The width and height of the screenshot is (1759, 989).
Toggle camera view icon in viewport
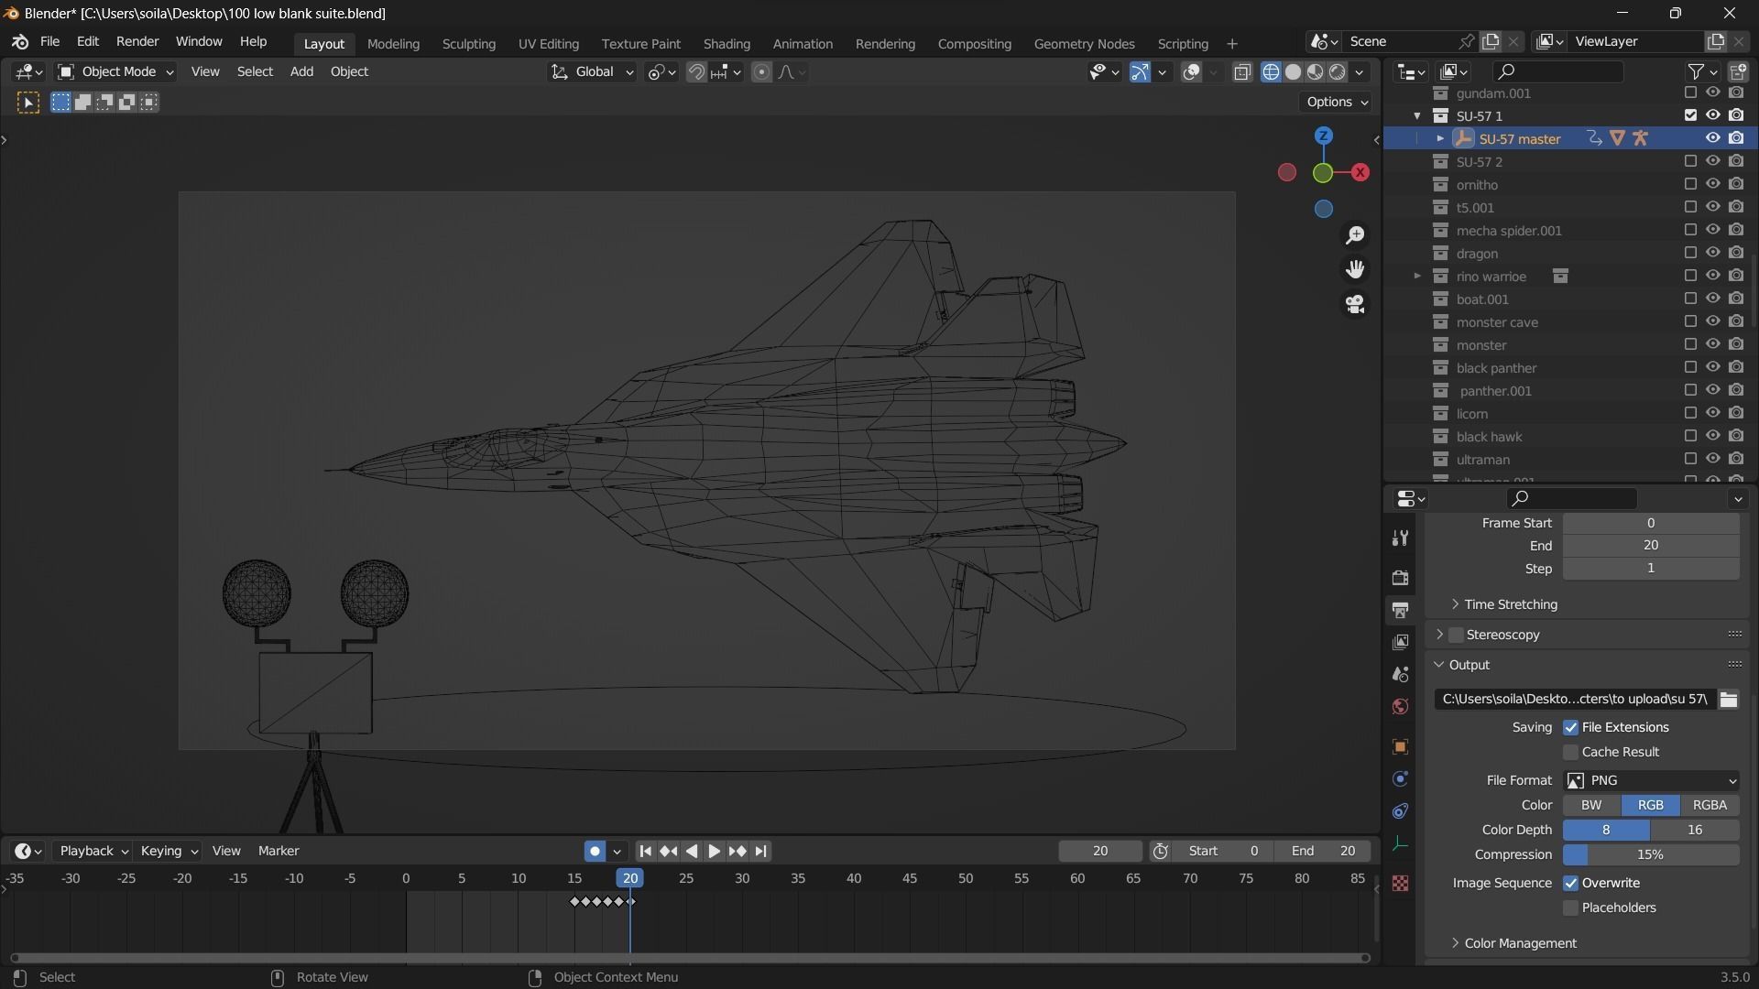tap(1355, 303)
